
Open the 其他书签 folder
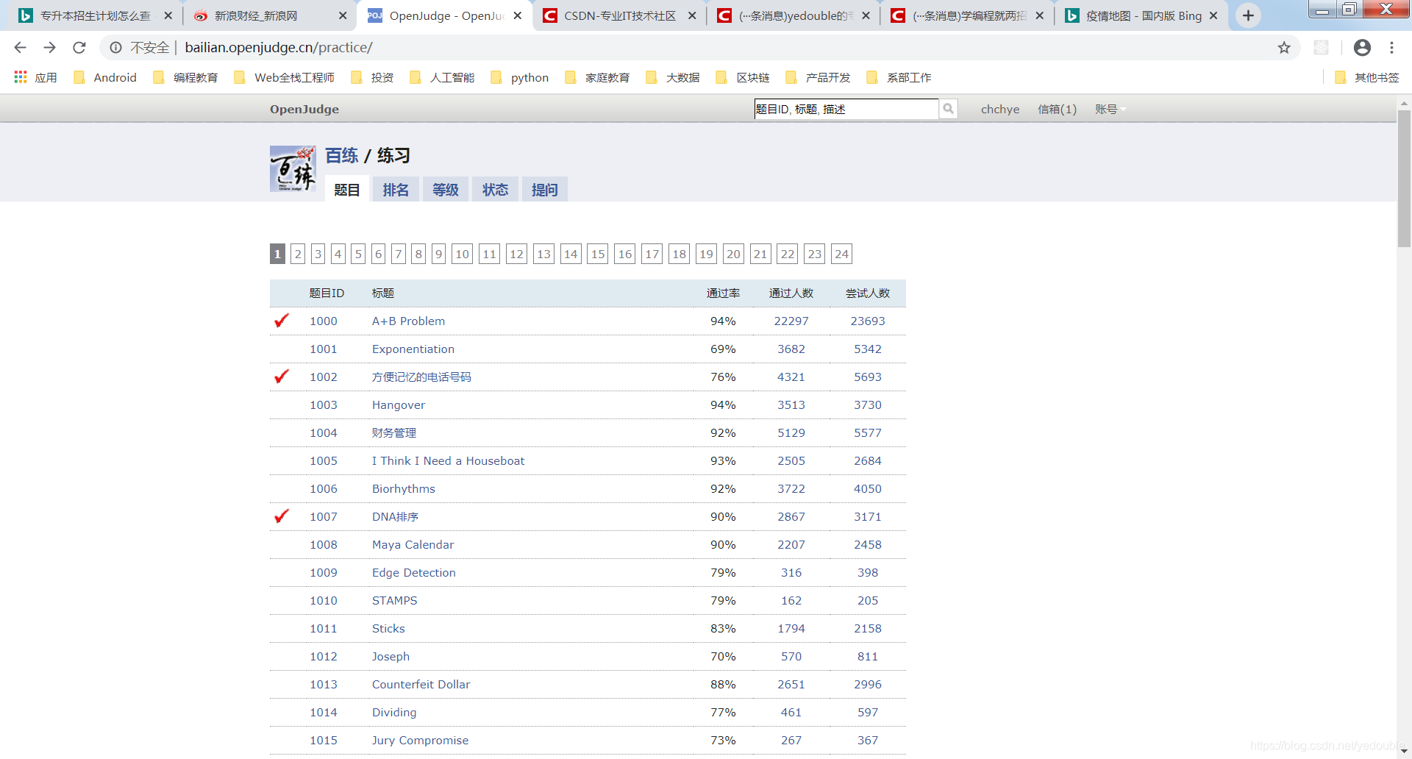[x=1367, y=77]
